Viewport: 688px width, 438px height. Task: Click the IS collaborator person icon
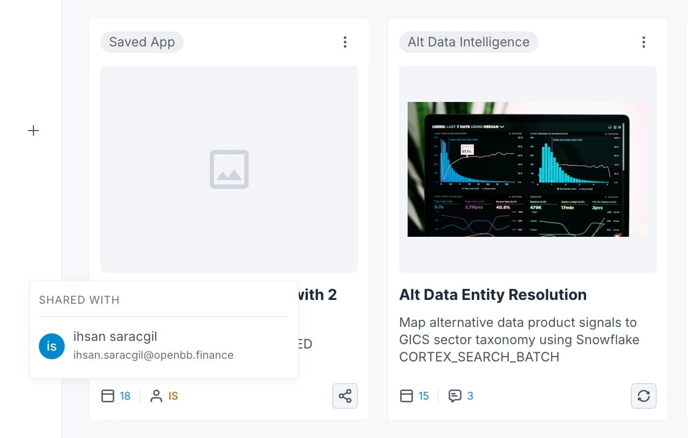[157, 395]
